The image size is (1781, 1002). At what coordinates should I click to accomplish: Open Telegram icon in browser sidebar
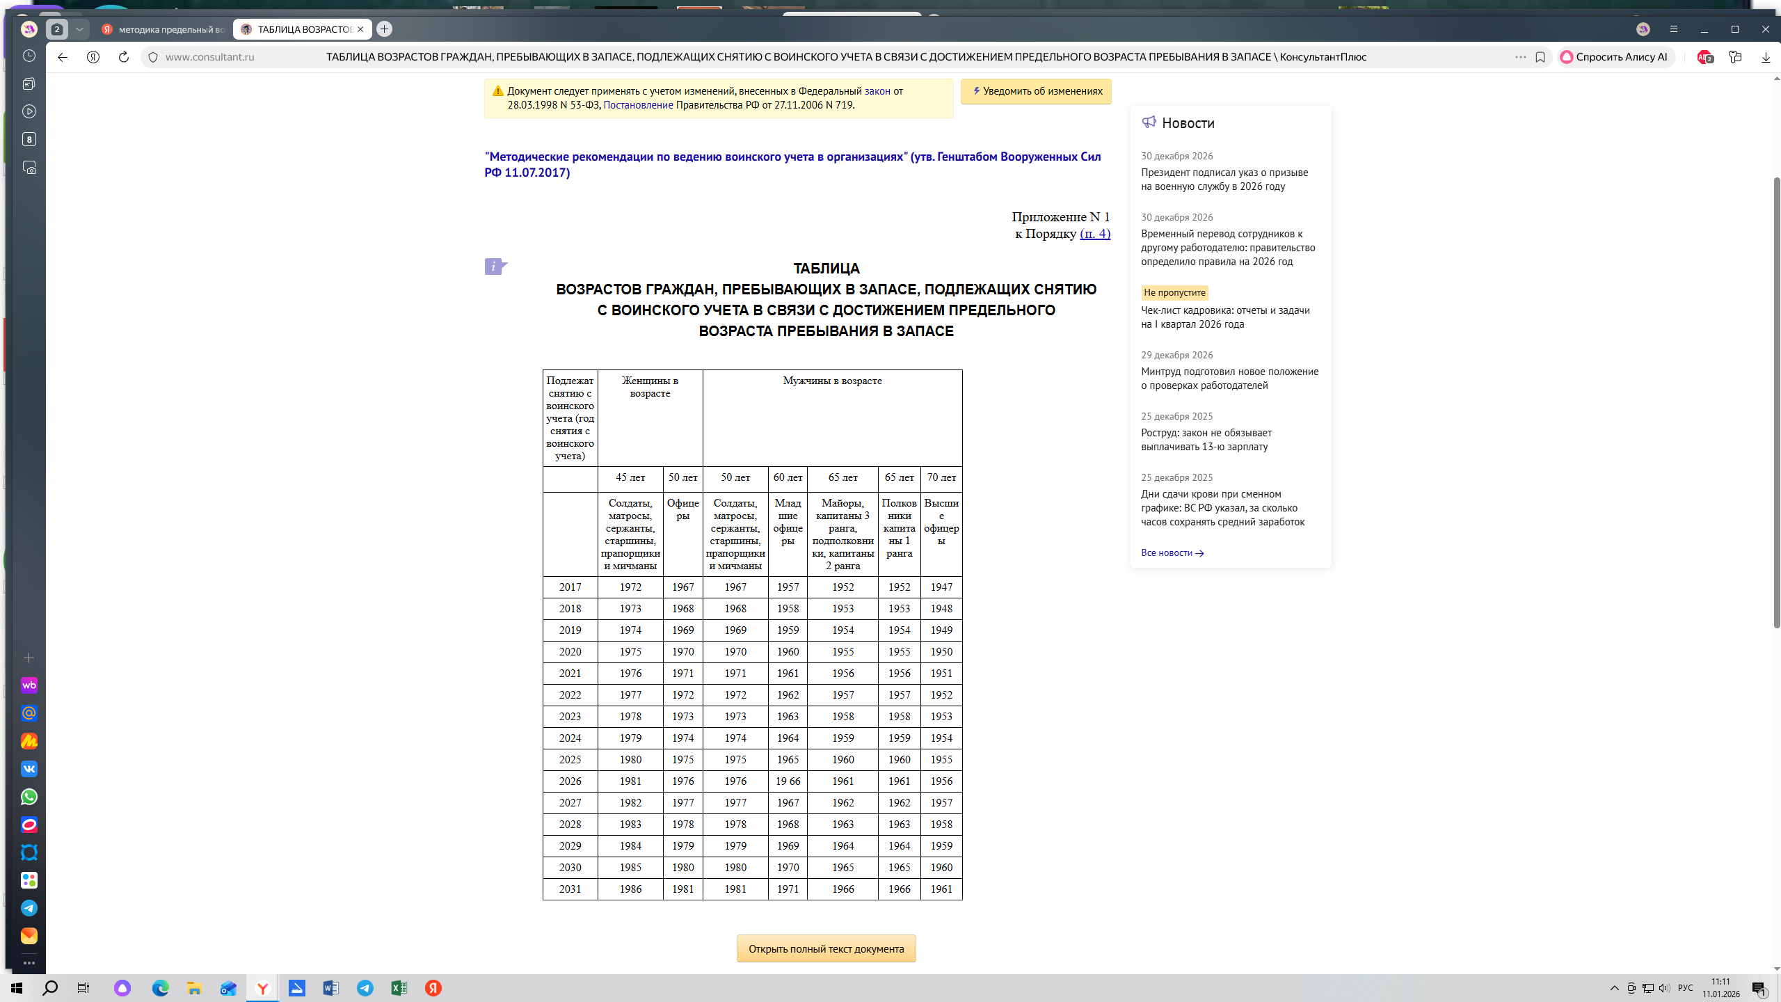[x=29, y=908]
